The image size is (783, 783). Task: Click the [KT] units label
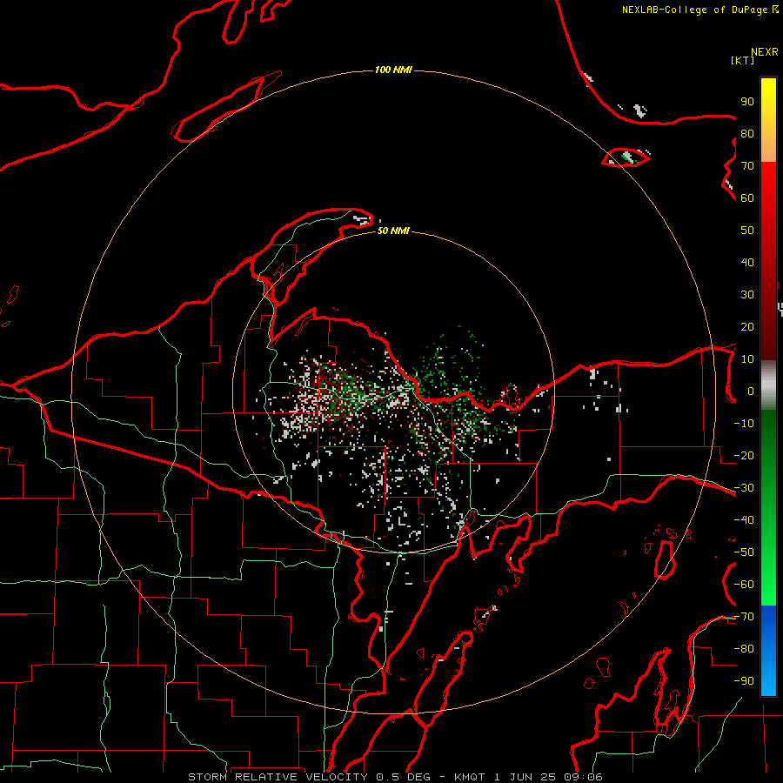742,60
